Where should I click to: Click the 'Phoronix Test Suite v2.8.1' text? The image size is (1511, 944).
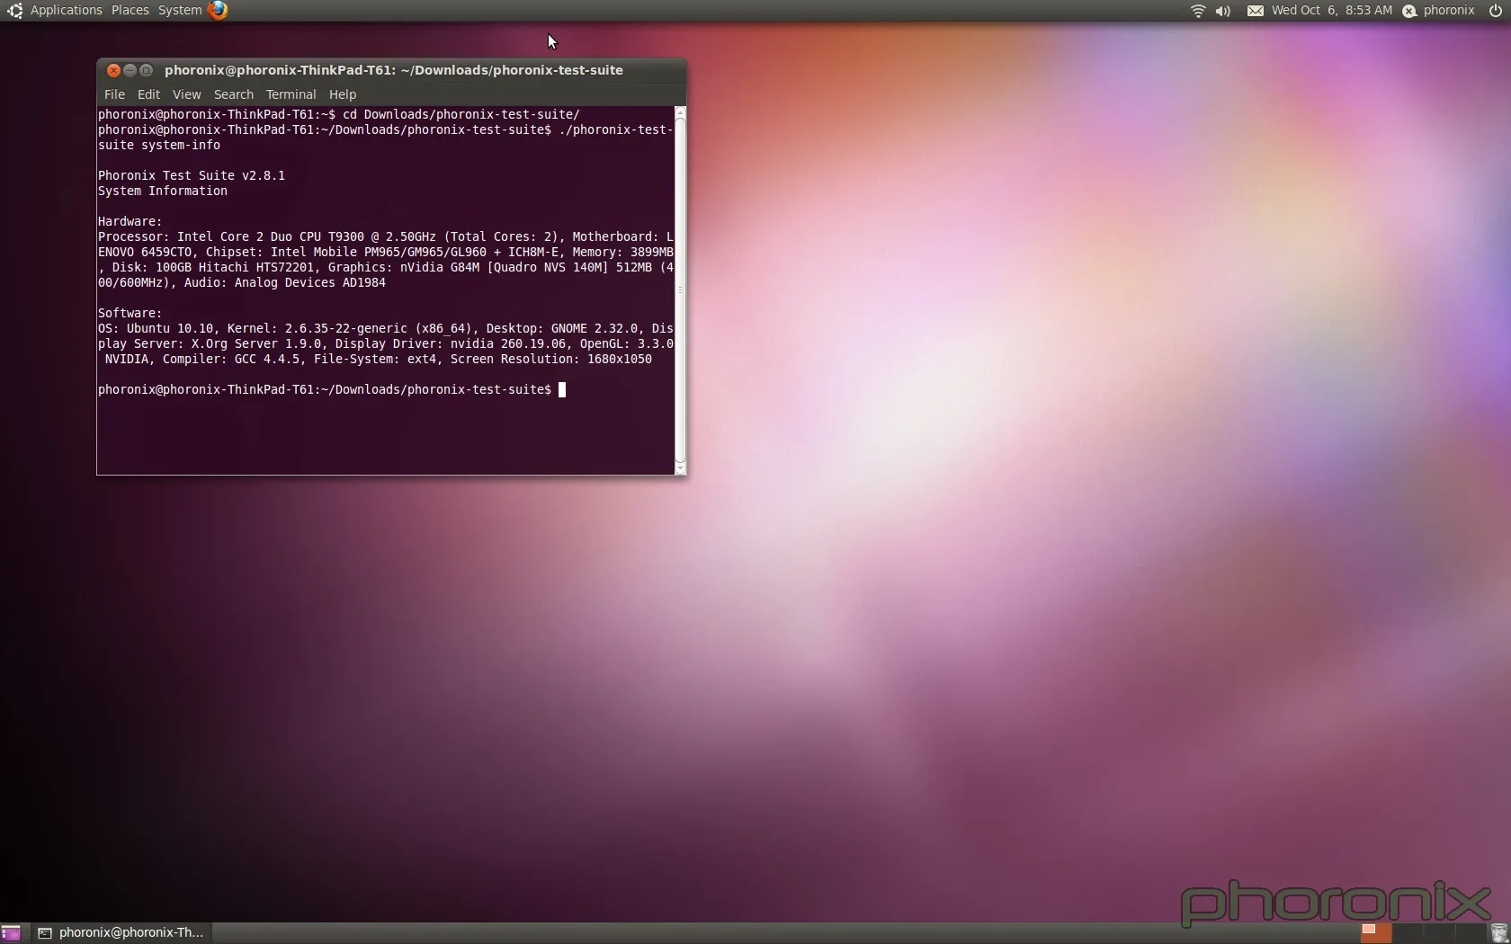[192, 175]
